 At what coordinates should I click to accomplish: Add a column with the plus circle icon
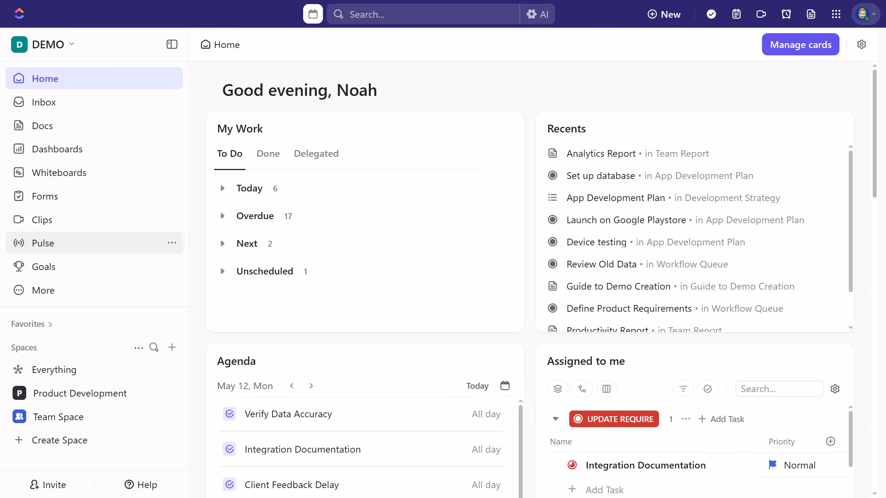[831, 441]
